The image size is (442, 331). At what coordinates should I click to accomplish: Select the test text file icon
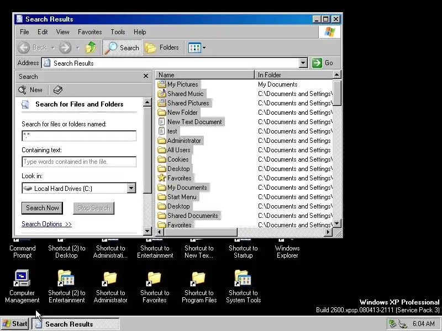(162, 131)
